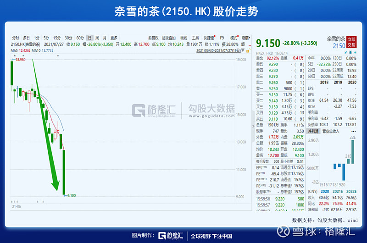Click the 买一 9.150 order book row
This screenshot has width=367, height=243.
(280, 95)
